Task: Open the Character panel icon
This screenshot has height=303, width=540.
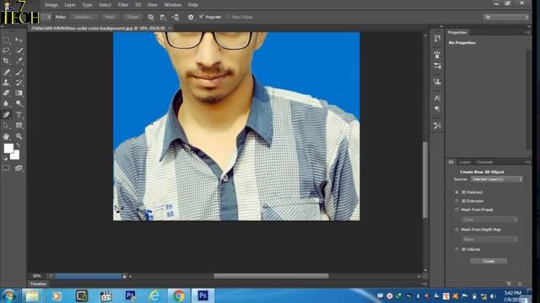Action: [437, 98]
